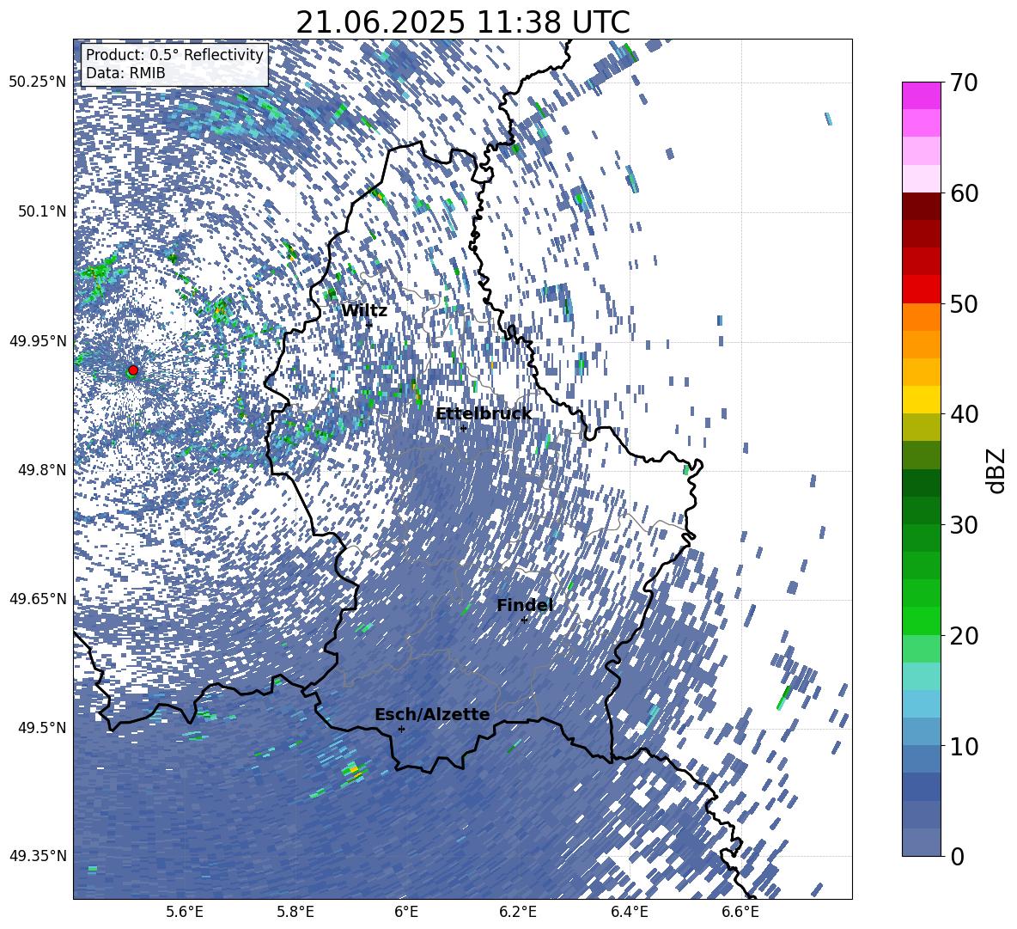Select the bright green 20 dBZ swatch
This screenshot has width=1017, height=929.
coord(921,620)
